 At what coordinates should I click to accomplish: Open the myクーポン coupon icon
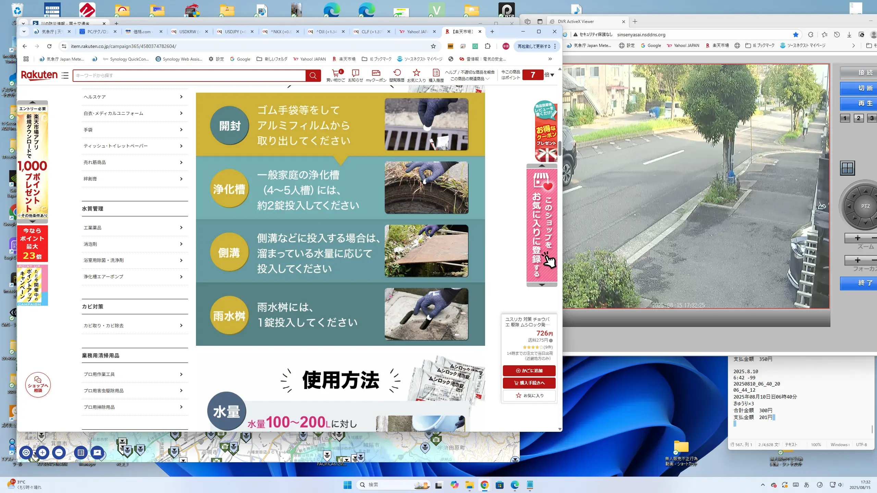pos(376,73)
